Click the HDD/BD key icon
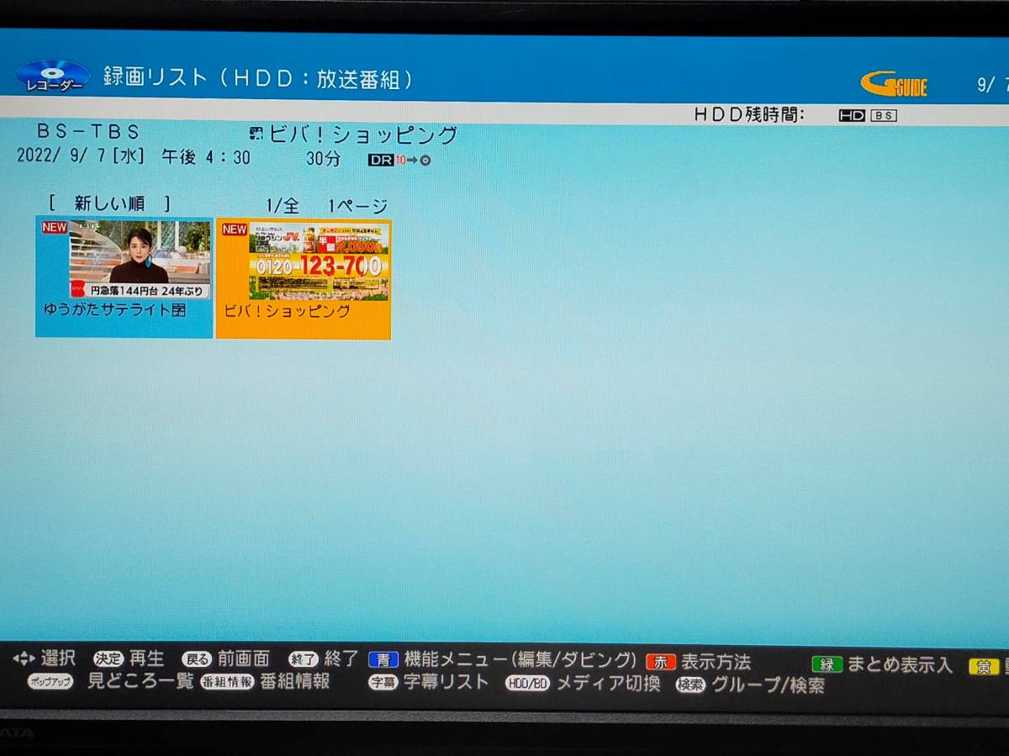Image resolution: width=1009 pixels, height=756 pixels. coord(528,684)
